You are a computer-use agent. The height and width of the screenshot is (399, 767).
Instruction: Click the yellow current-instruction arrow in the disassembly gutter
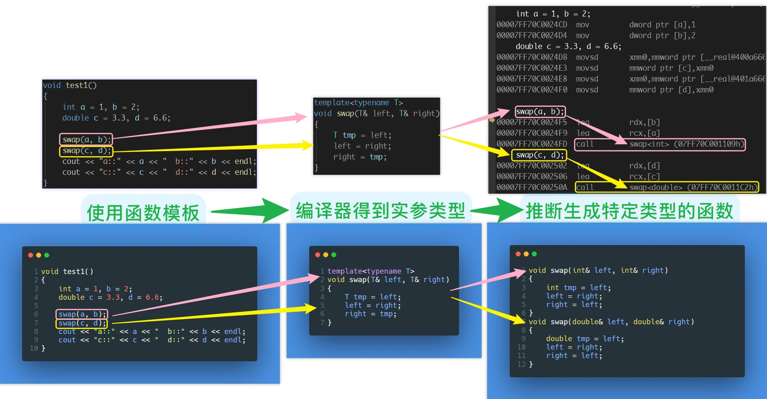point(492,120)
